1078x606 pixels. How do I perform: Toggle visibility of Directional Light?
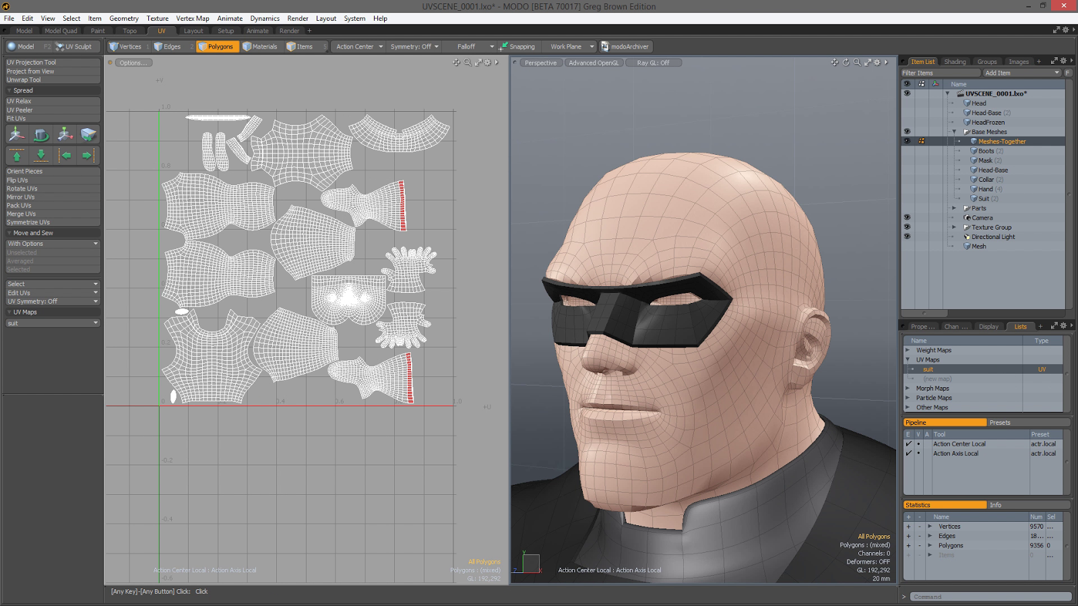(x=907, y=236)
